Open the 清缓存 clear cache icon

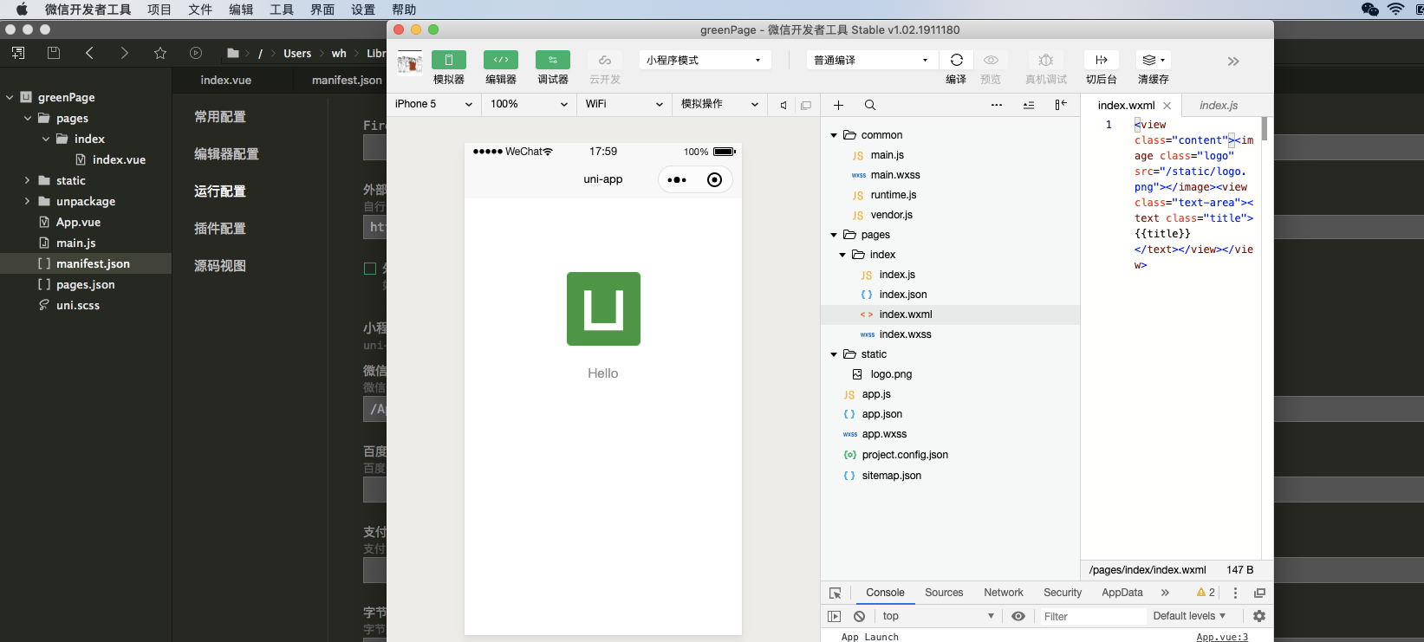point(1154,60)
